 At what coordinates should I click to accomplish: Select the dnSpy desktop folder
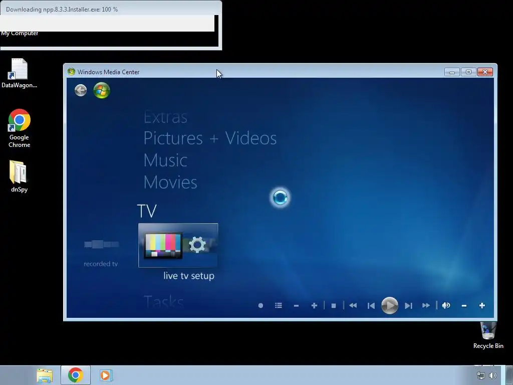19,177
